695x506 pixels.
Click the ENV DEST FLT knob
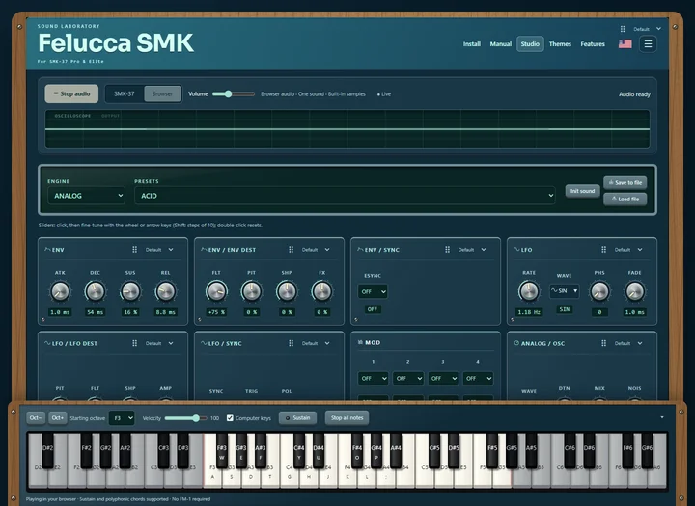pos(216,291)
